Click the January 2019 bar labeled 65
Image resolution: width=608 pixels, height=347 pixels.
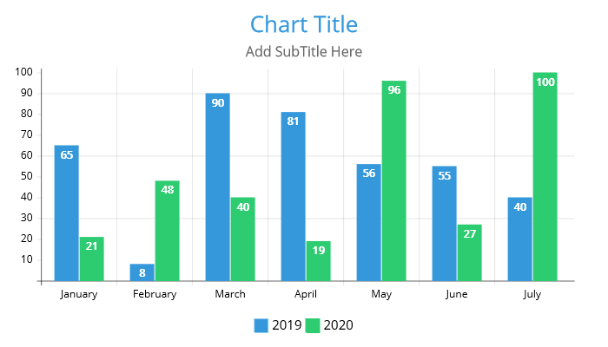tap(67, 213)
